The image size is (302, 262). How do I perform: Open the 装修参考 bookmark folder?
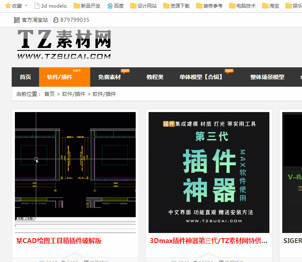pos(209,6)
